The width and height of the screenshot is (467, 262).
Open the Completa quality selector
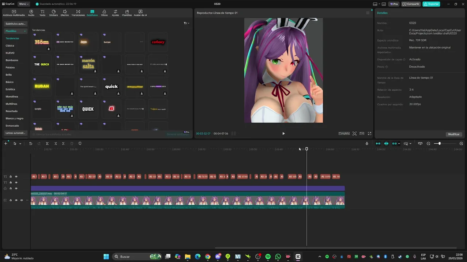click(344, 134)
